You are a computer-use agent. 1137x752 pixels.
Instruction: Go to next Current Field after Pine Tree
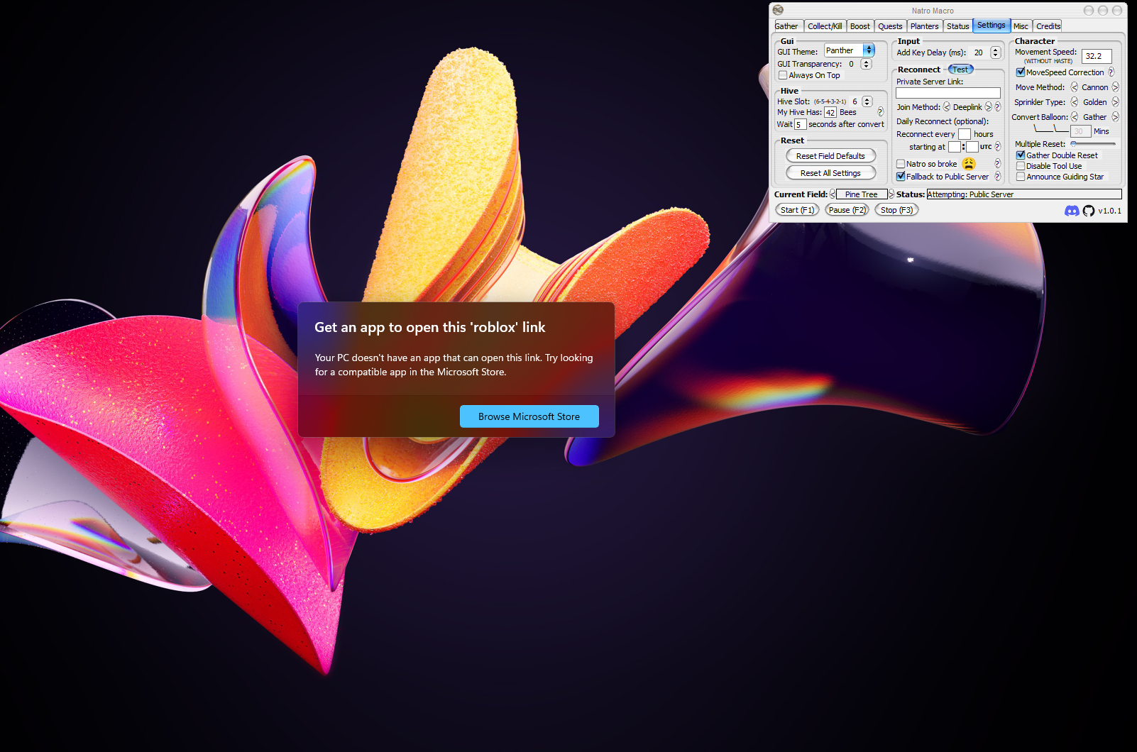pos(891,194)
